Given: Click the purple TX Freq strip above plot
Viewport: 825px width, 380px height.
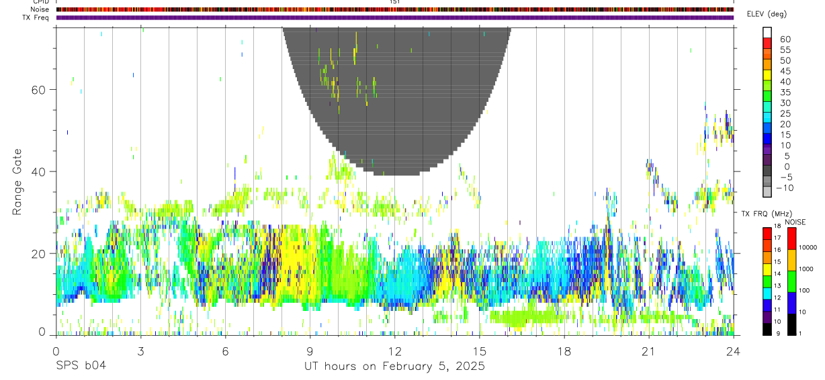Looking at the screenshot, I should 395,17.
